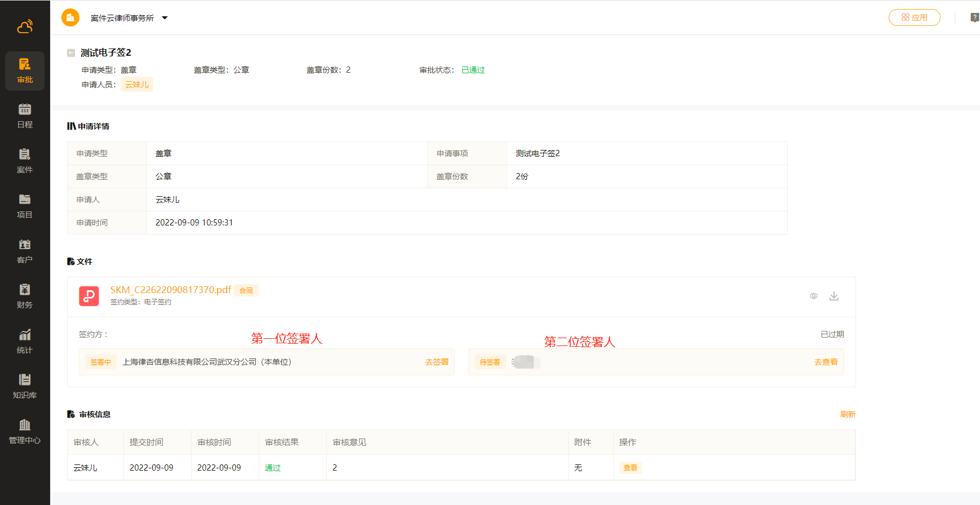Open the 知识库 knowledge base
The image size is (980, 505).
(25, 387)
